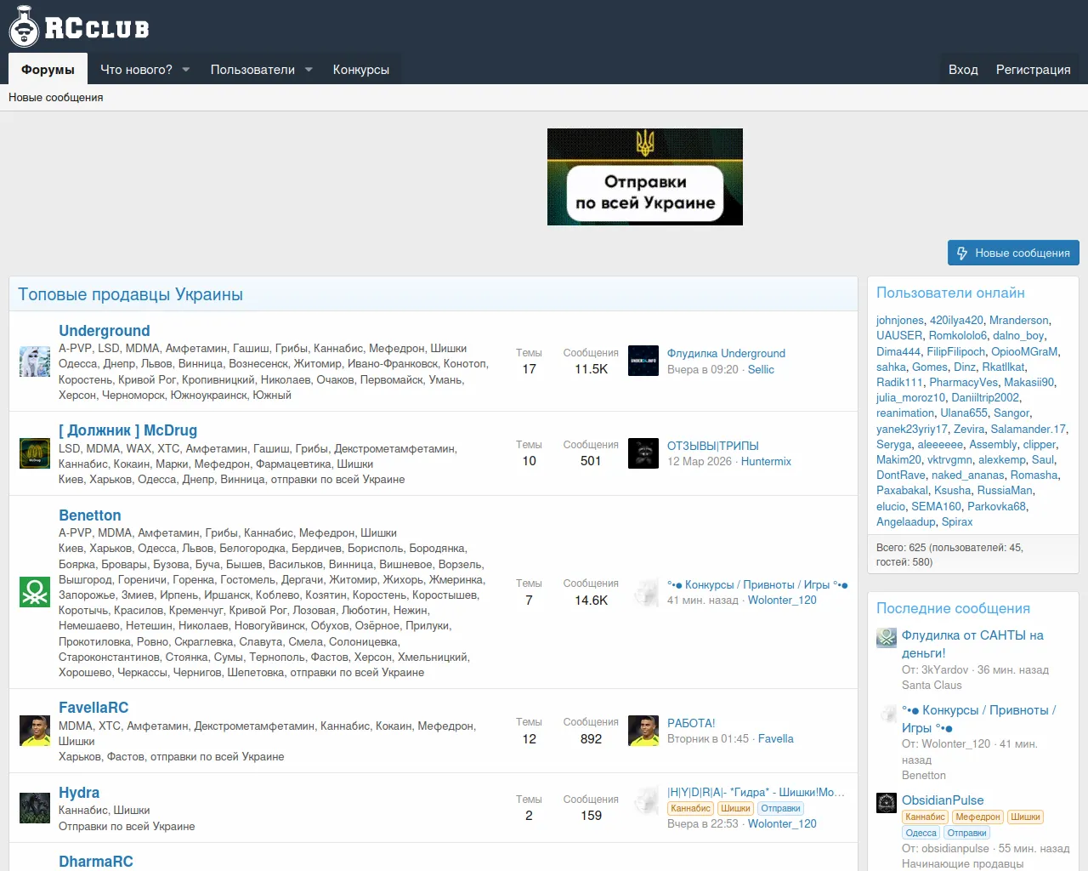
Task: Click the last-post avatar beside Флудилка Underground
Action: 643,361
